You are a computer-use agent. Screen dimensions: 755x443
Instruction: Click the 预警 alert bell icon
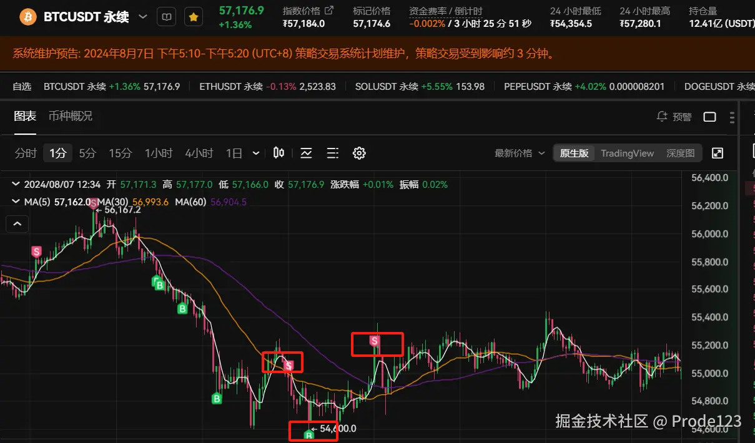[x=663, y=117]
